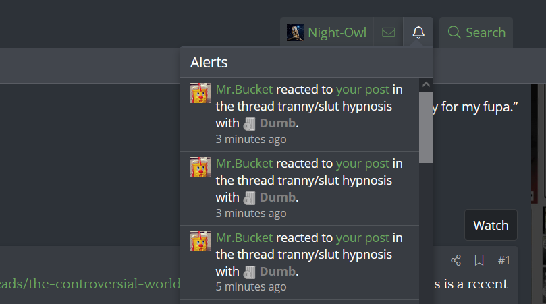Click Mr.Bucket avatar in 5-minutes-ago alert
The width and height of the screenshot is (546, 304).
pos(200,241)
